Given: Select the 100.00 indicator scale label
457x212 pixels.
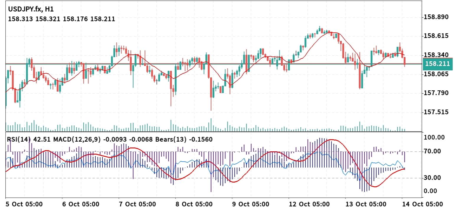Looking at the screenshot, I should [434, 137].
